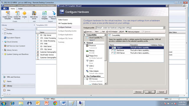The height and width of the screenshot is (106, 189).
Task: Check the XenServer capability profile
Action: coord(112,50)
